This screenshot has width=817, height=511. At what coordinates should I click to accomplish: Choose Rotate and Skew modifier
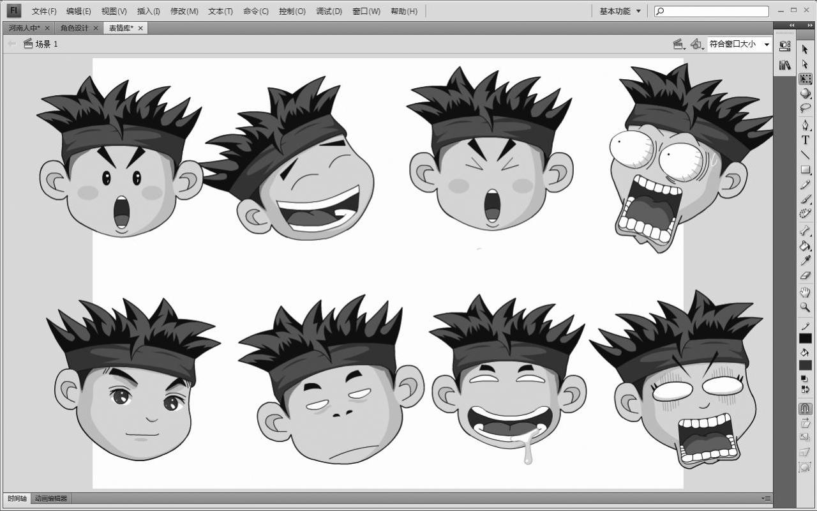(x=805, y=423)
